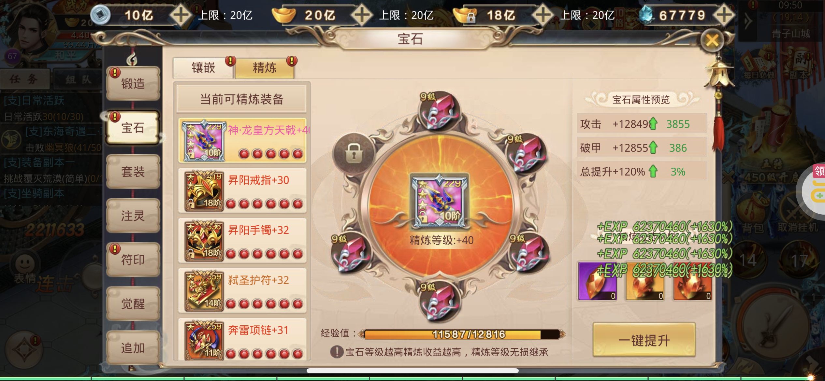The width and height of the screenshot is (825, 381).
Task: Click the 一键提升 button
Action: click(644, 340)
